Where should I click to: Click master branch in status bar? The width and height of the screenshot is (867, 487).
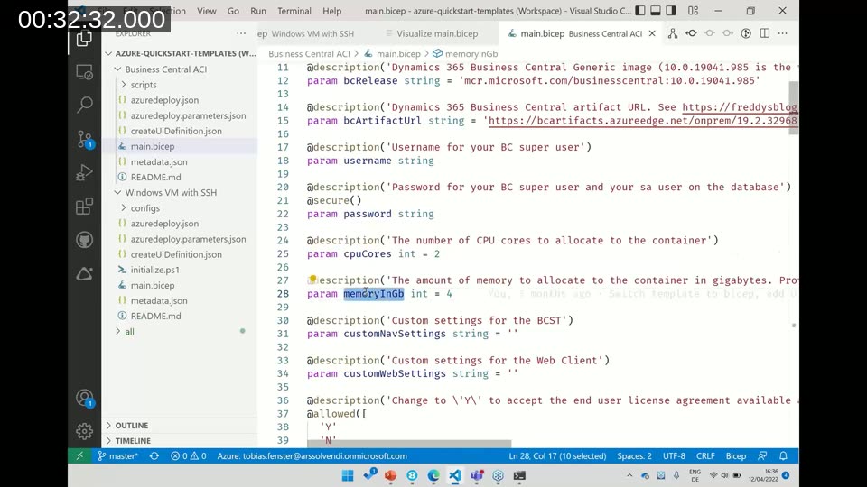point(117,456)
